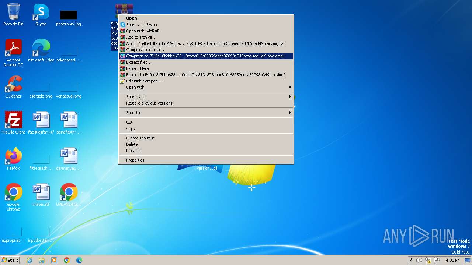Choose Compress to .img.rar and email
The height and width of the screenshot is (265, 472).
click(206, 56)
